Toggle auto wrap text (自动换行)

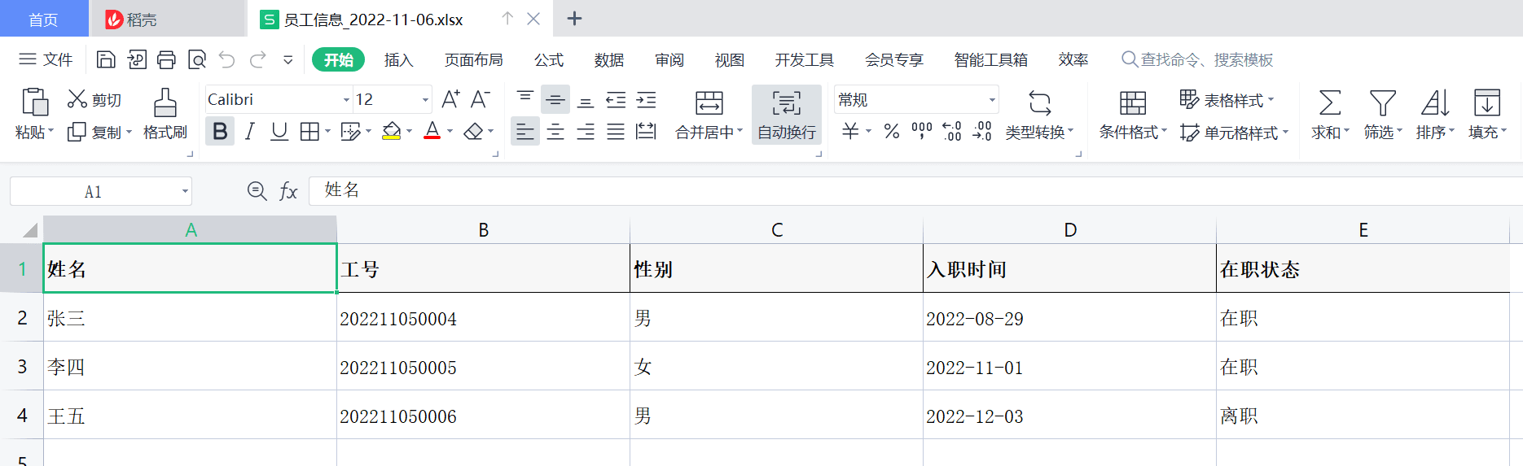click(x=786, y=115)
